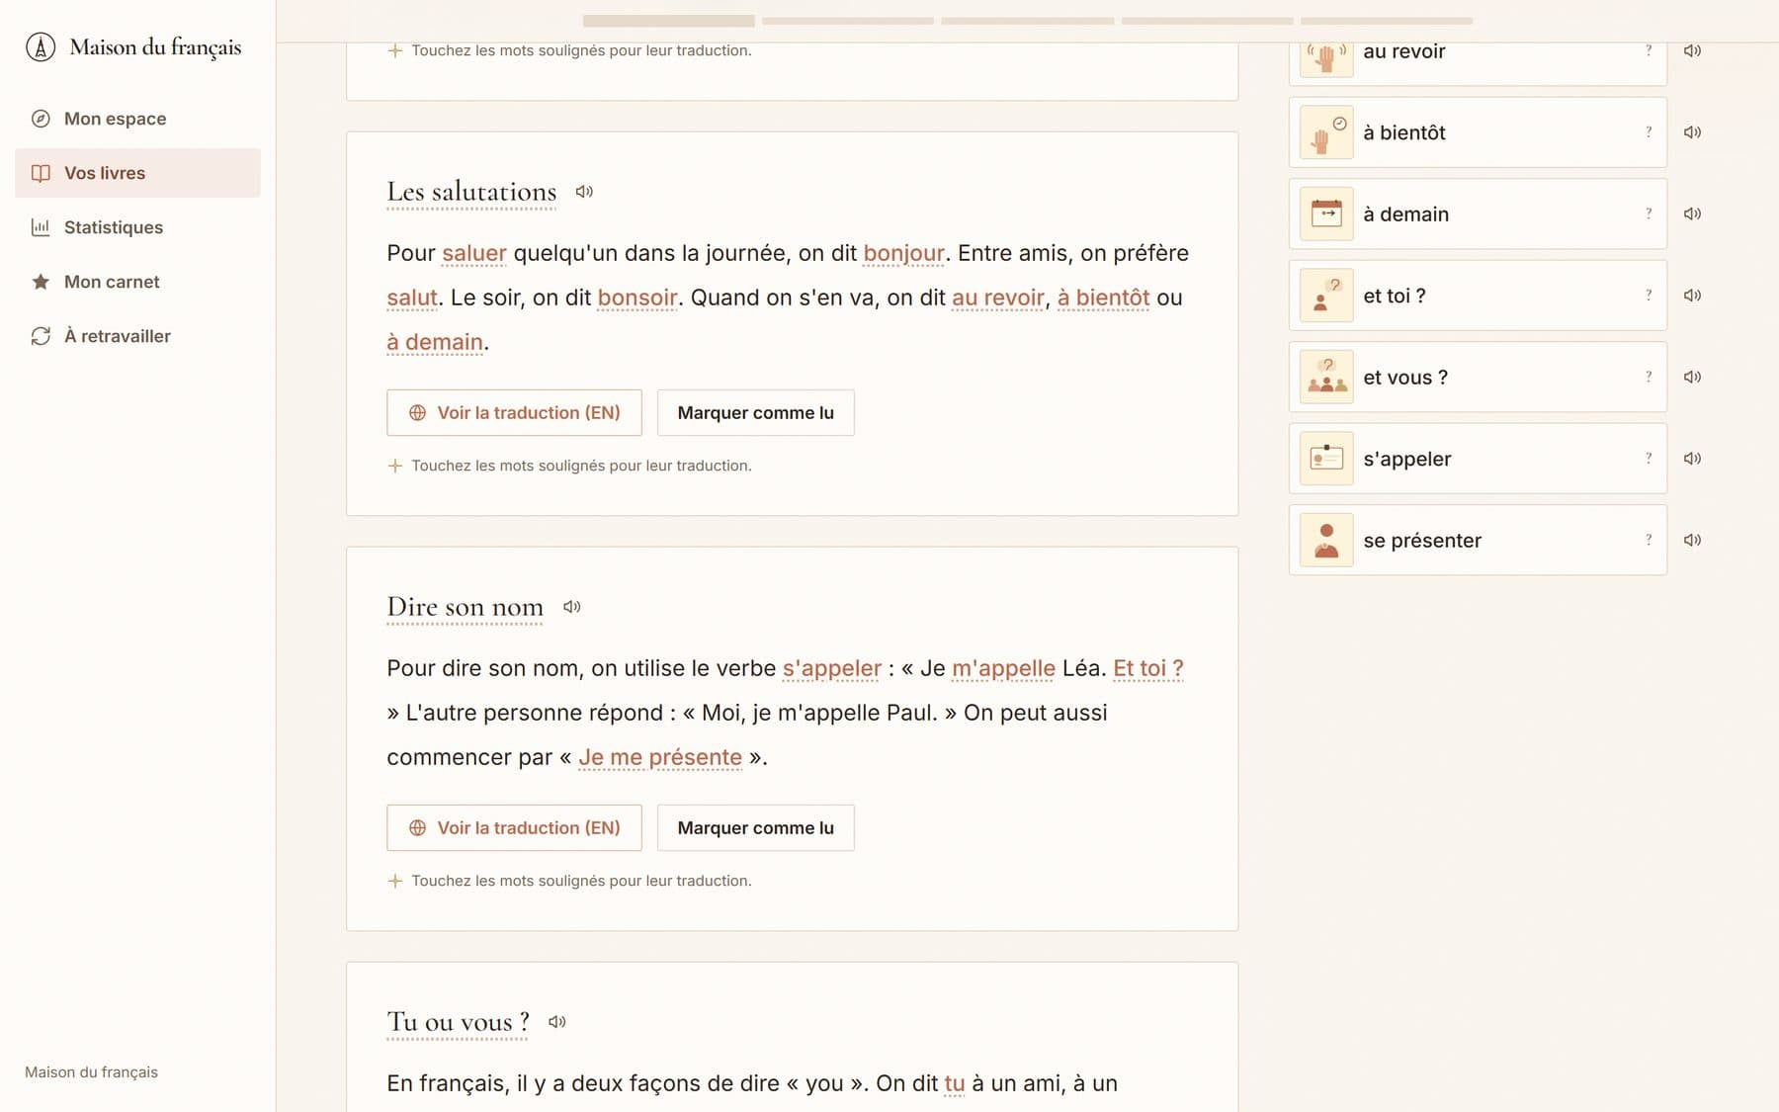Play audio for Dire son nom section
The image size is (1779, 1112).
coord(571,607)
